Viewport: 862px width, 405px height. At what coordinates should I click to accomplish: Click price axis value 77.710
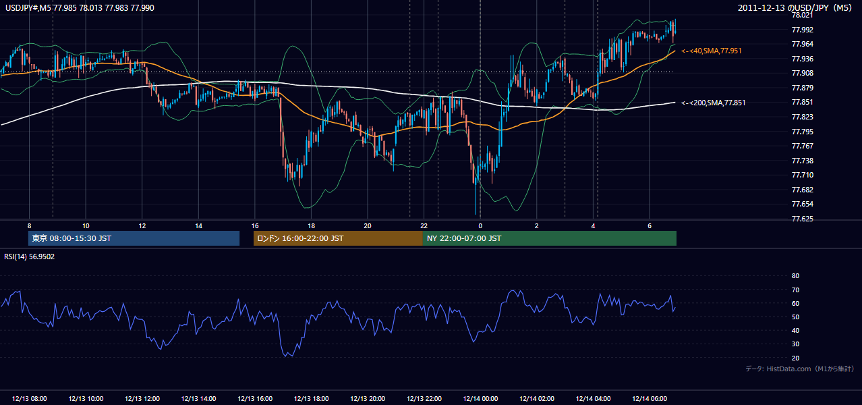coord(802,175)
